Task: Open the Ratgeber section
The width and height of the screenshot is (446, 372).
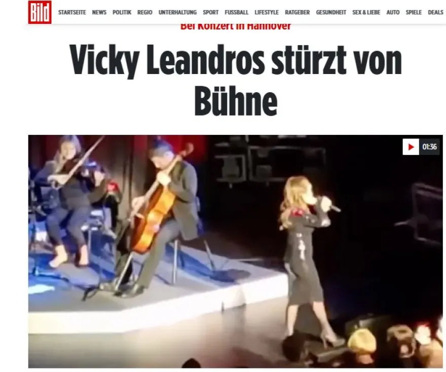Action: coord(297,13)
